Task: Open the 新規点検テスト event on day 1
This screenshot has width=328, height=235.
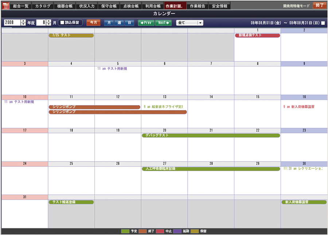Action: pos(258,36)
